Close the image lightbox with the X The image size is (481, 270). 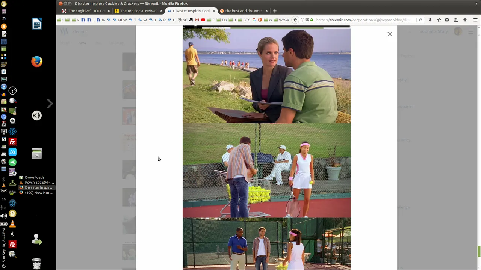[x=390, y=34]
